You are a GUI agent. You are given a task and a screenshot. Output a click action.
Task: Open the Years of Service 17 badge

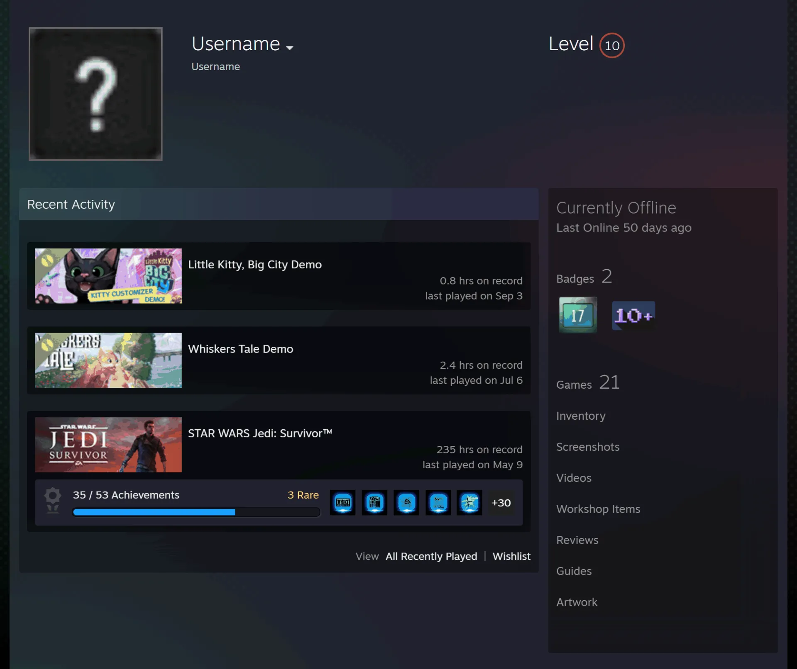[578, 315]
